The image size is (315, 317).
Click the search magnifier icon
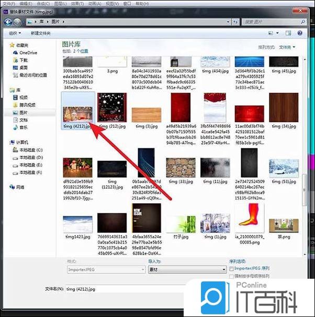tap(303, 21)
